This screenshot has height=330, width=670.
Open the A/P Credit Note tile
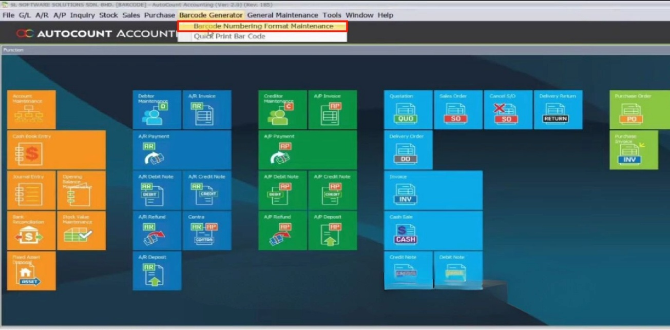pos(332,190)
